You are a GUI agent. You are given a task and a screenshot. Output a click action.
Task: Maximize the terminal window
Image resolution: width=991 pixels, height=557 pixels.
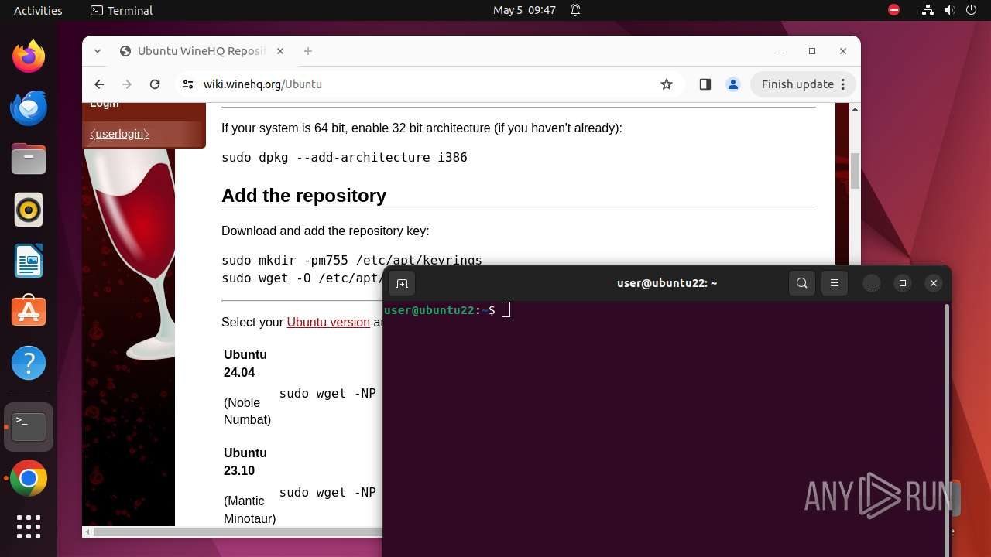coord(902,283)
